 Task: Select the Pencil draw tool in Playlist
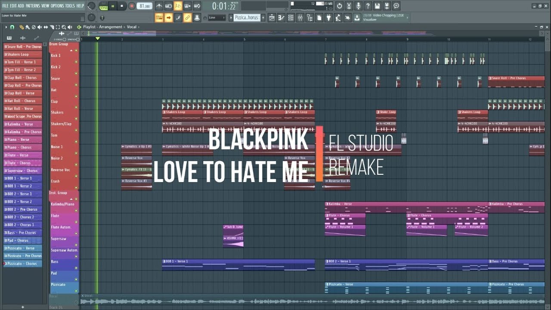22,27
